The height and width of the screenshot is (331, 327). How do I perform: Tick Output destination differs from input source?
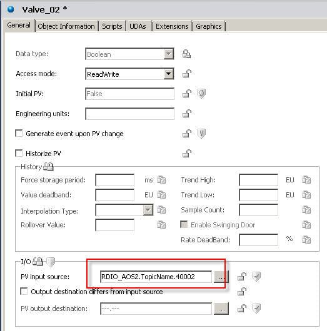click(24, 291)
